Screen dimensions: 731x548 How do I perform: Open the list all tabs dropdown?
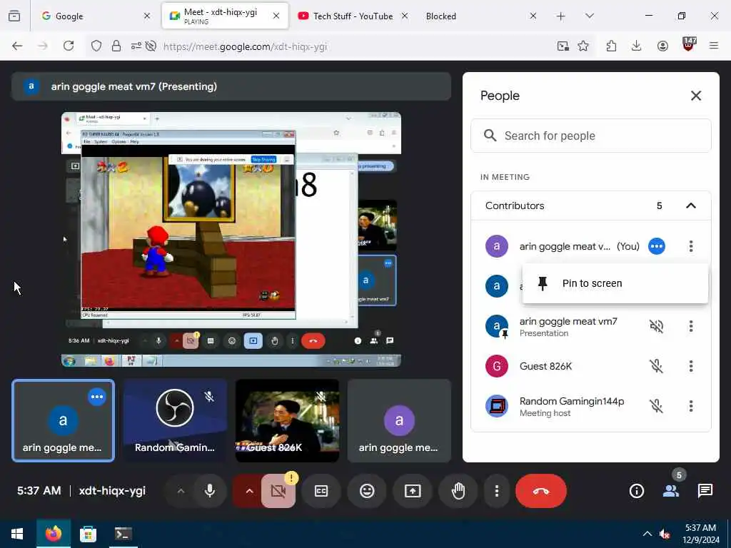click(589, 16)
